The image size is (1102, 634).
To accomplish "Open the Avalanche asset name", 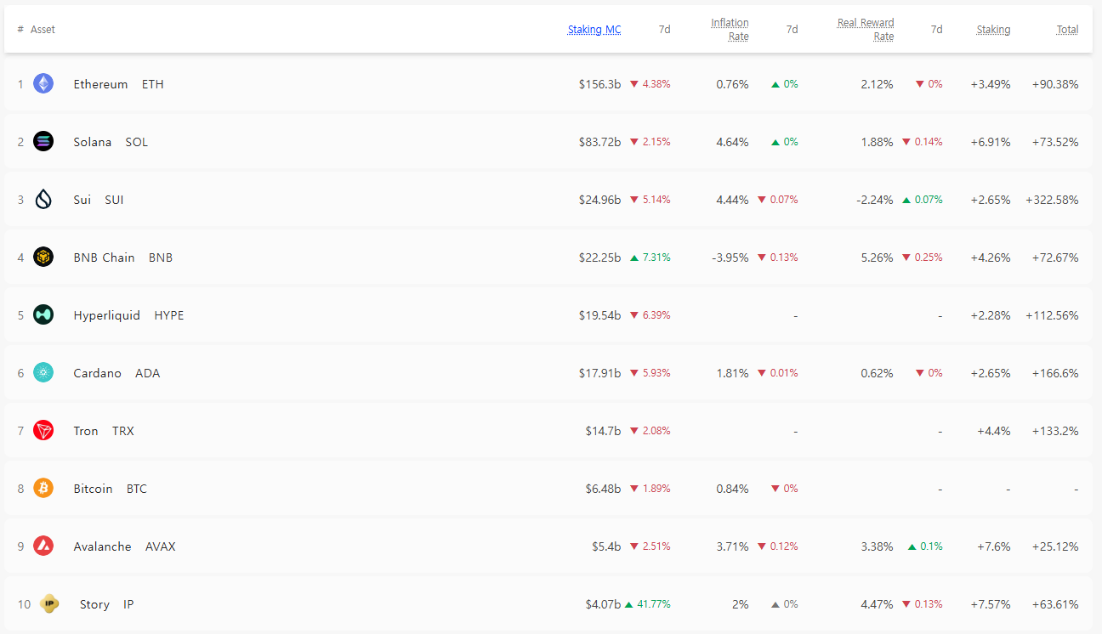I will [103, 546].
